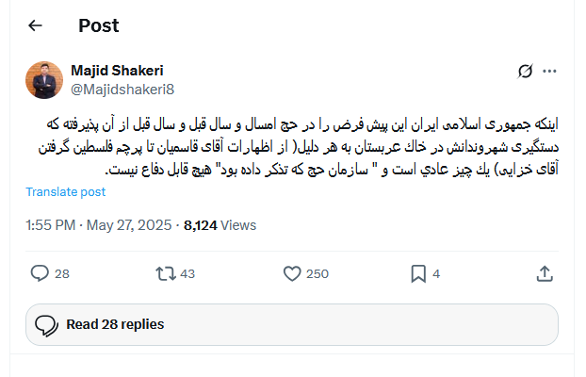Viewport: 586px width, 377px height.
Task: Click the reply speech bubble icon
Action: point(40,273)
